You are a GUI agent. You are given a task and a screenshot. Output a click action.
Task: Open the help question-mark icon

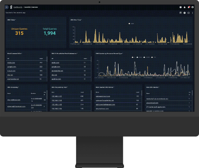tap(180, 7)
